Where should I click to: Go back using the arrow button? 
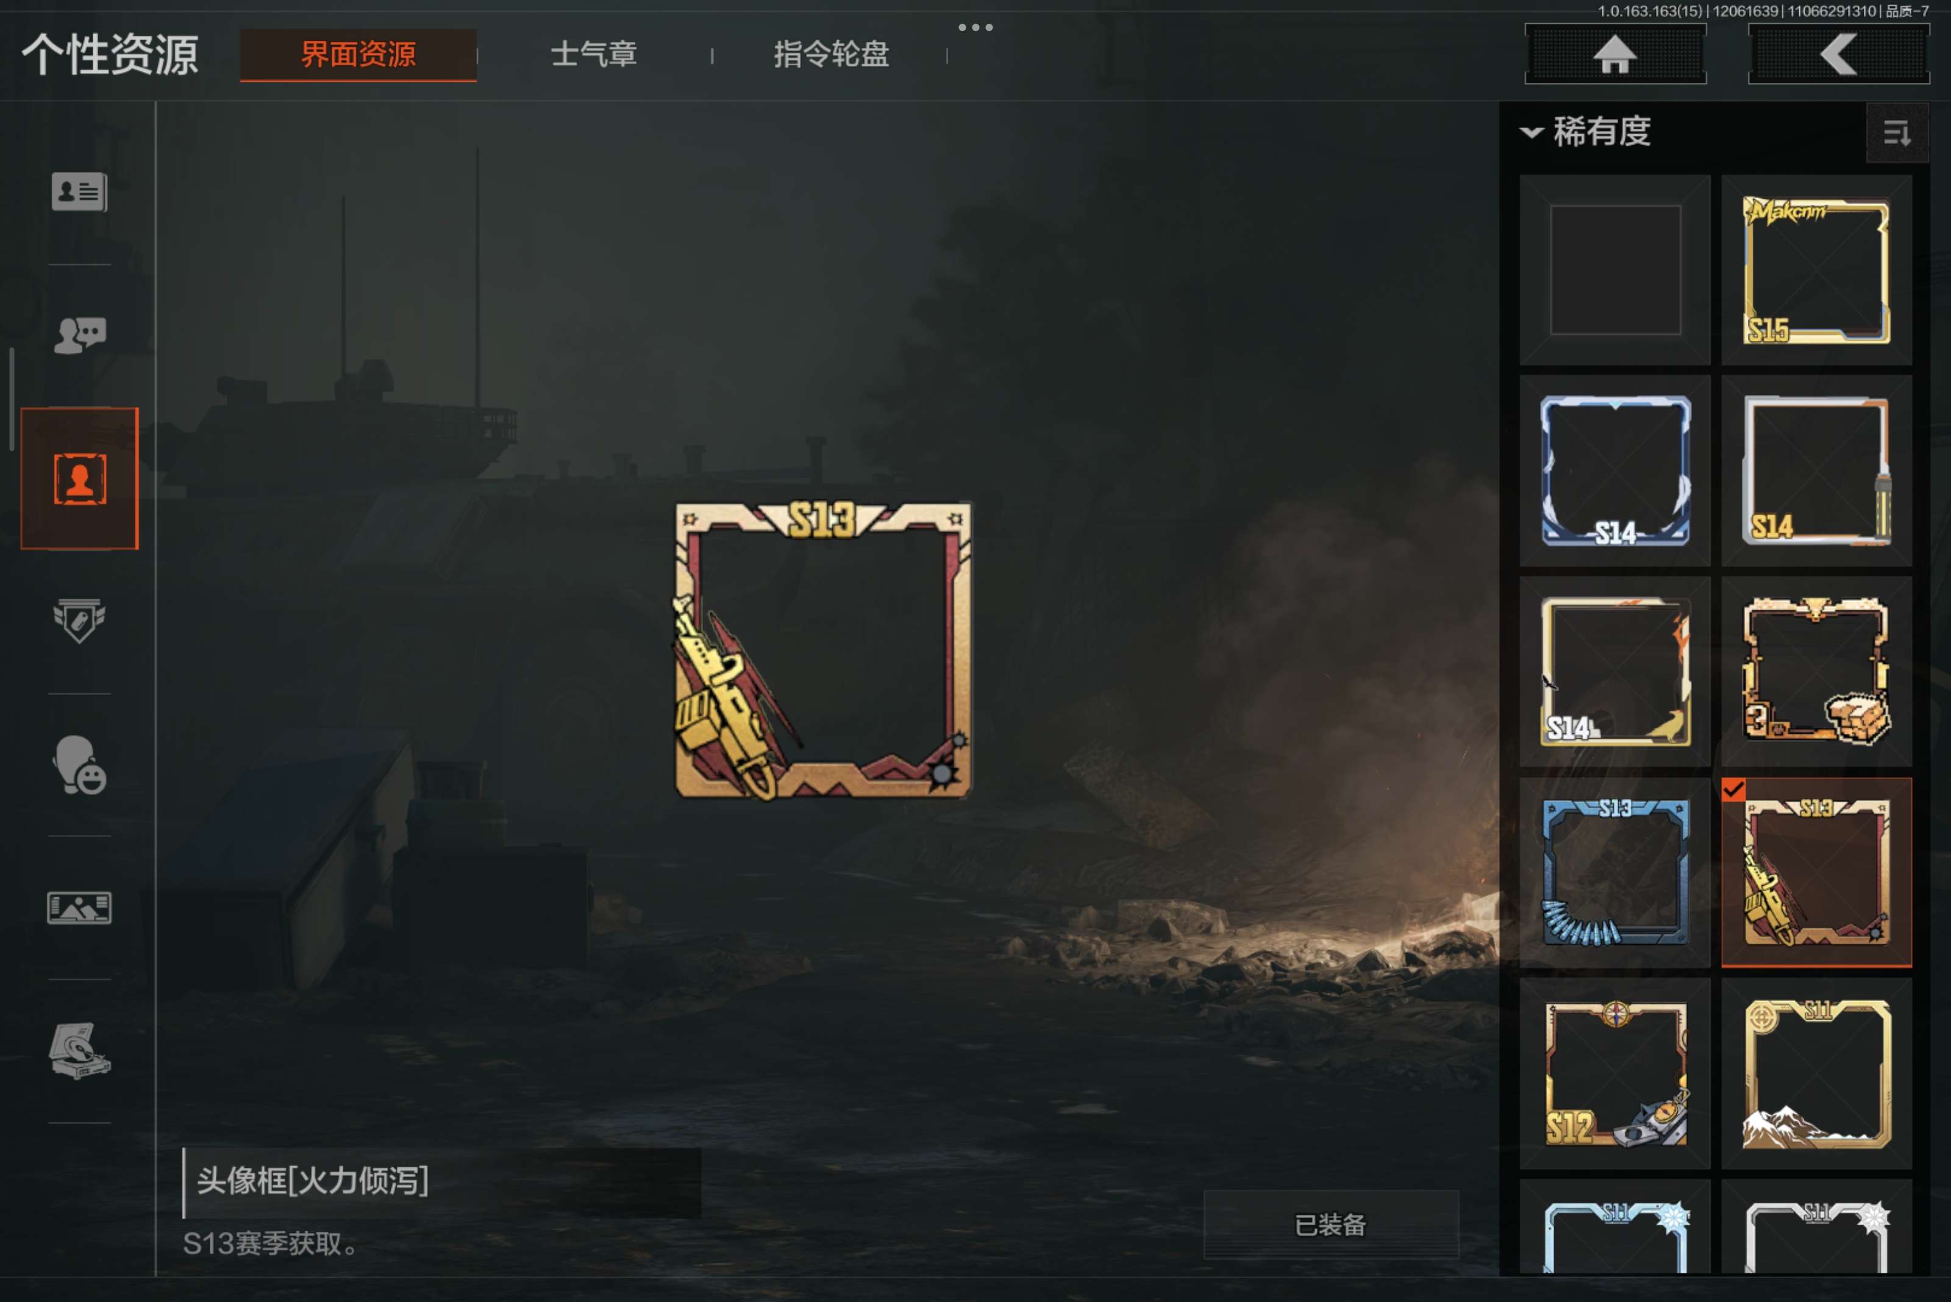point(1839,55)
